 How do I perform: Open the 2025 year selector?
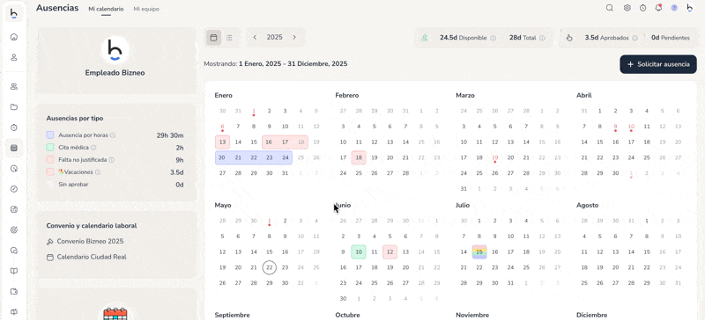click(275, 37)
